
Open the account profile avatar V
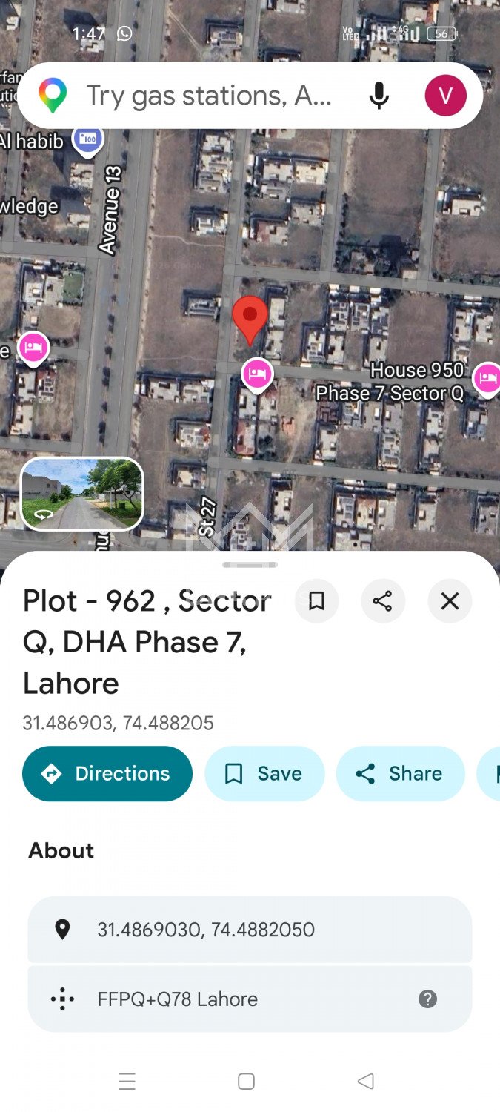(x=445, y=96)
